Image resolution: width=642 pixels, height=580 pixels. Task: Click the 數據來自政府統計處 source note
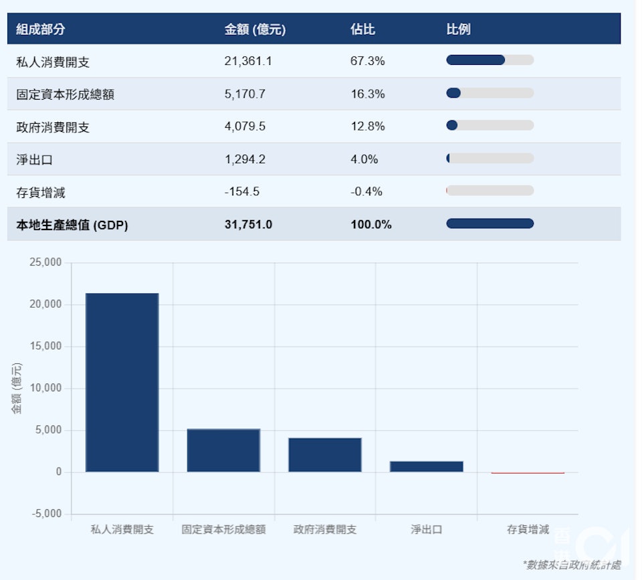point(572,565)
